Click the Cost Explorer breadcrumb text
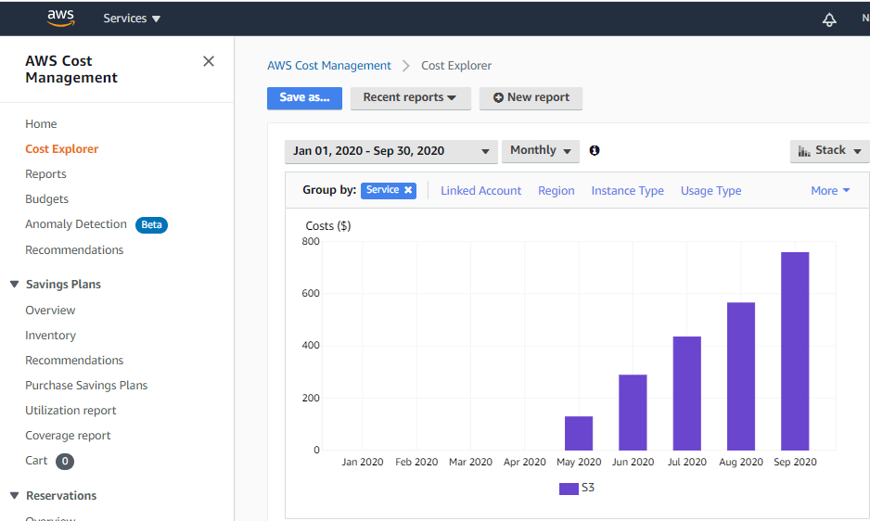Viewport: 870px width, 521px height. tap(456, 66)
